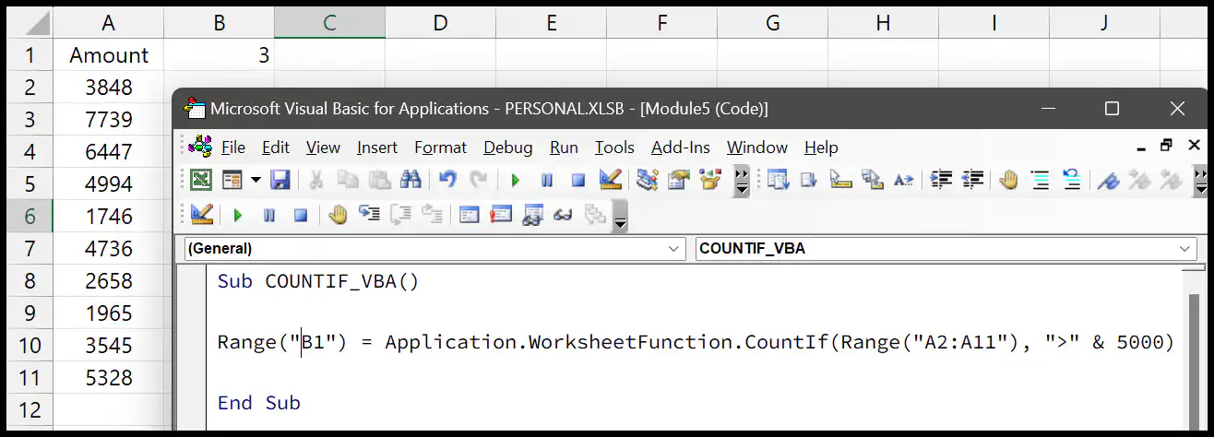This screenshot has width=1214, height=437.
Task: Click Reset stop icon in Debug toolbar
Action: (x=300, y=215)
